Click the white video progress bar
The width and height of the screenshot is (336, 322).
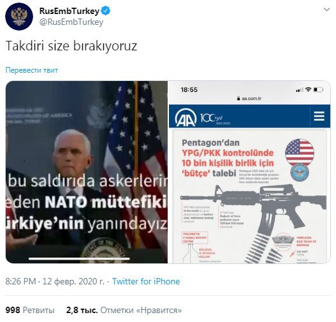79,259
